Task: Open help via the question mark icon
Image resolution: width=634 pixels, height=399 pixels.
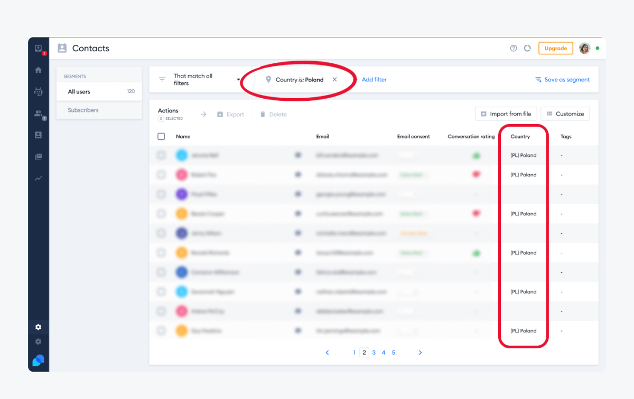Action: point(513,48)
